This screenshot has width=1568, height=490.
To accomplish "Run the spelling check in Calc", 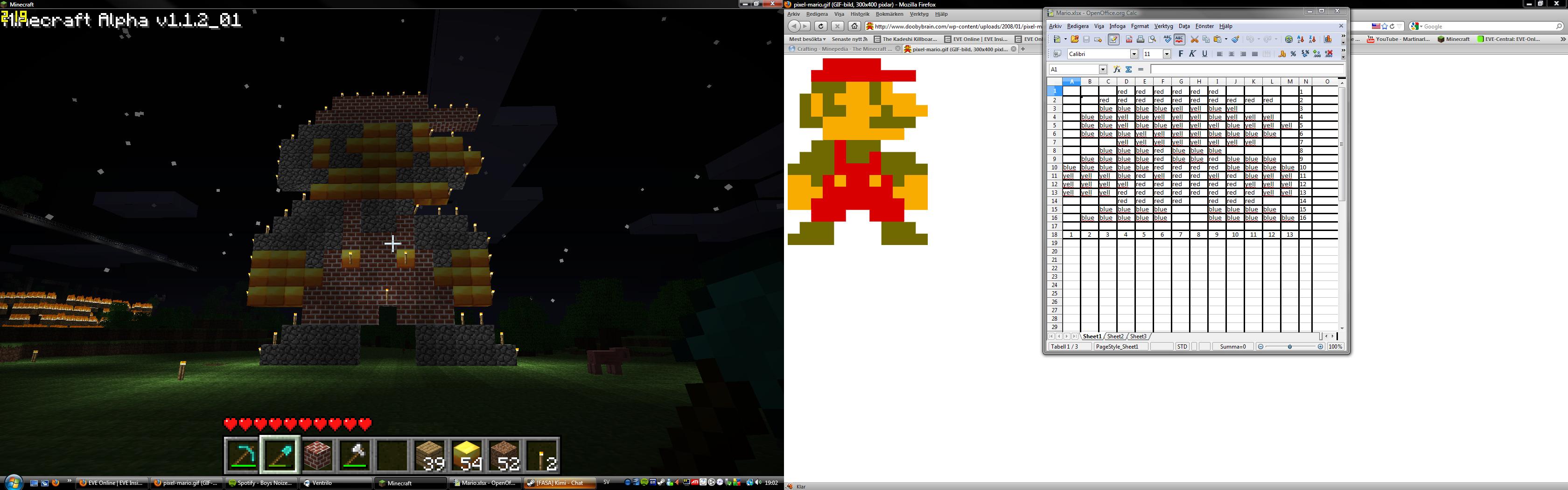I will coord(1168,40).
